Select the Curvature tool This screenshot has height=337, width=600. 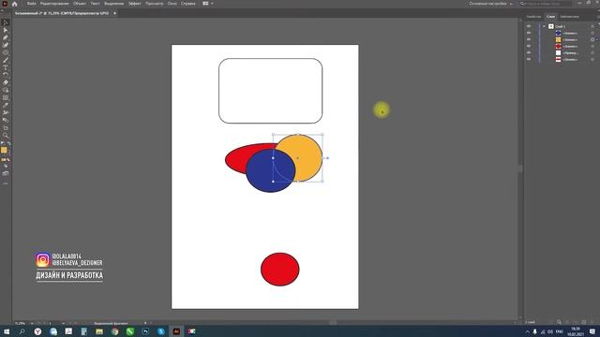[x=6, y=45]
